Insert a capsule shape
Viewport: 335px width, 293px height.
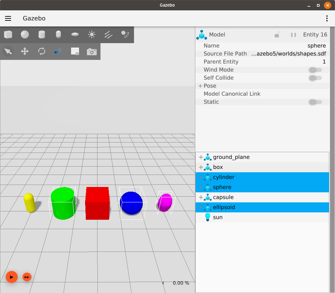58,34
